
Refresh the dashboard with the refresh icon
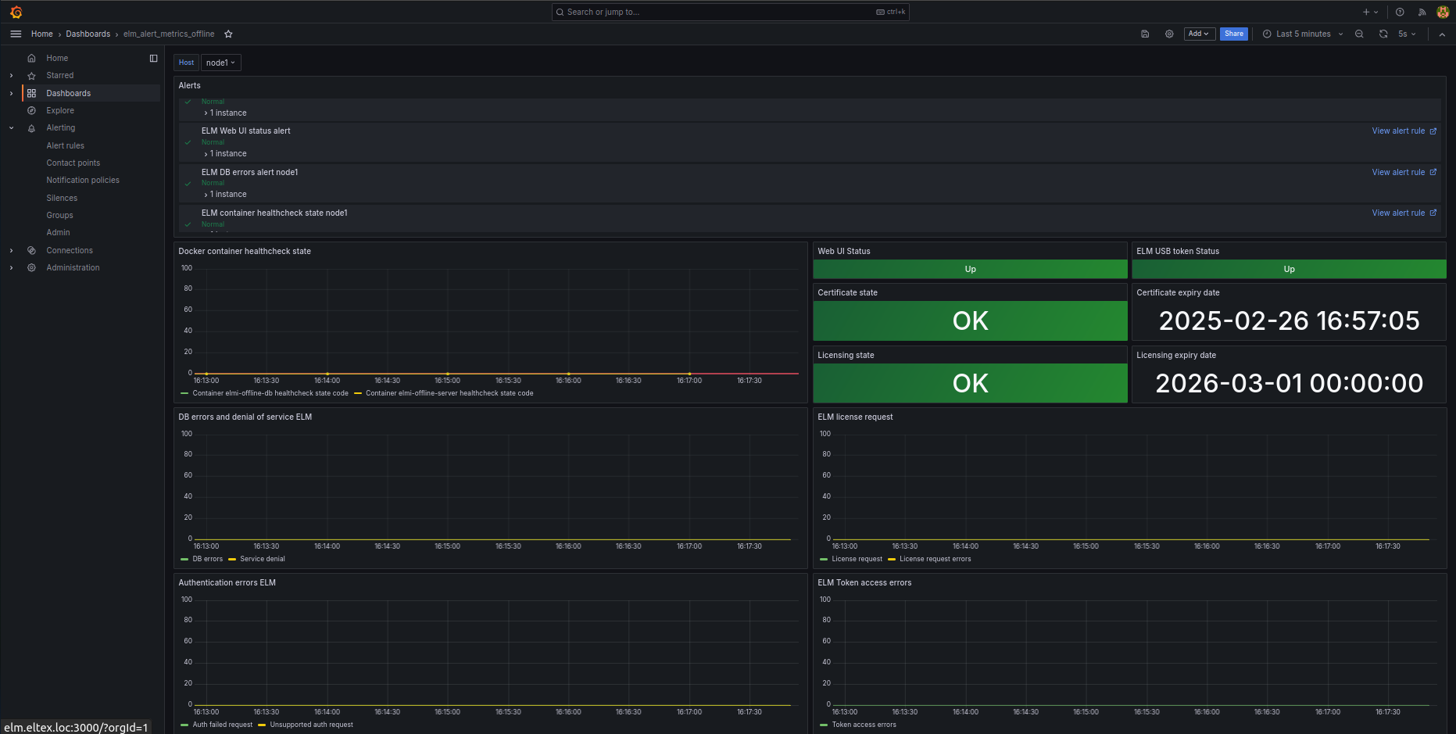coord(1383,34)
